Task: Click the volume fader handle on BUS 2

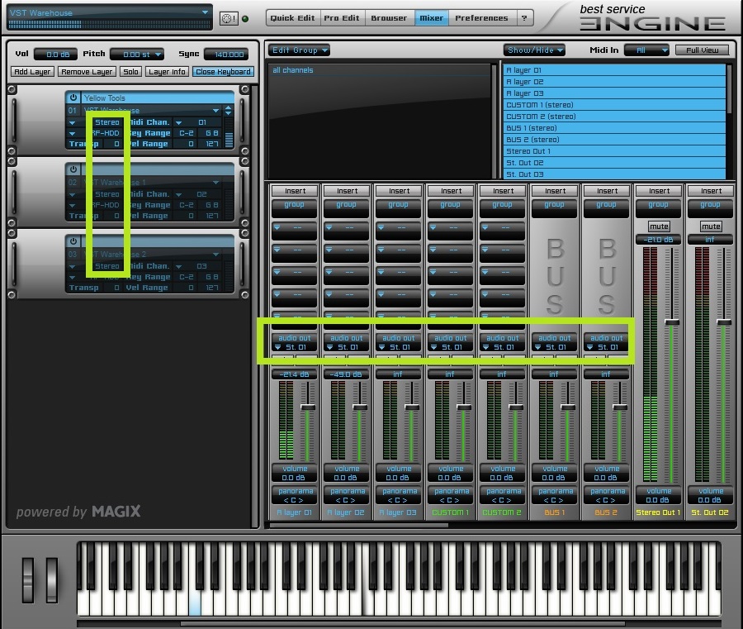Action: pyautogui.click(x=620, y=407)
